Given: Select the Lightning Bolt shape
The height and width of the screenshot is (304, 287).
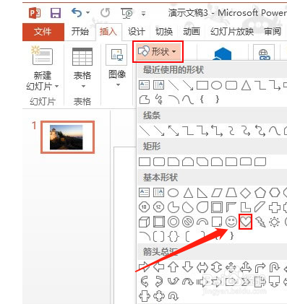Looking at the screenshot, I should (260, 222).
